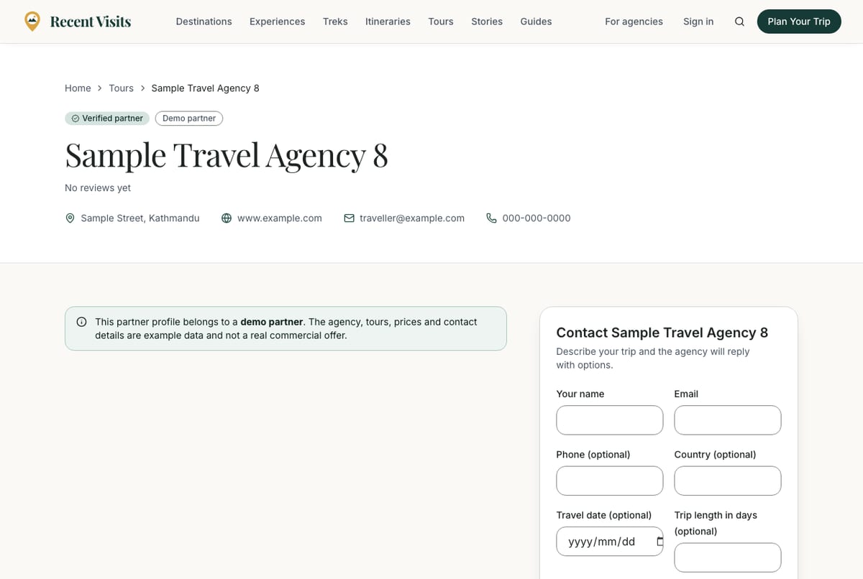Image resolution: width=863 pixels, height=579 pixels.
Task: Go to Home in the breadcrumb
Action: point(78,88)
